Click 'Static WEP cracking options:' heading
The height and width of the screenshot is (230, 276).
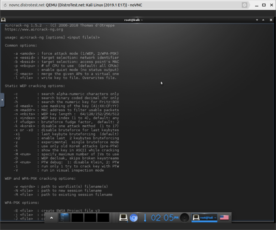pos(35,86)
